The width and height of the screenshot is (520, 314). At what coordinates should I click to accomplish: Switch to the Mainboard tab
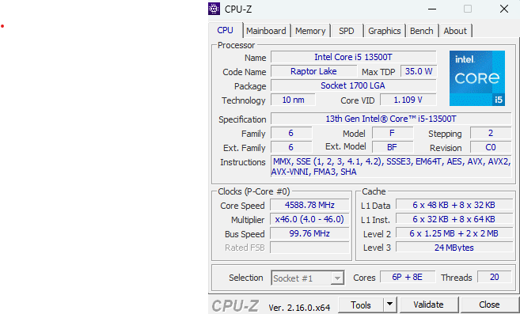[x=266, y=31]
